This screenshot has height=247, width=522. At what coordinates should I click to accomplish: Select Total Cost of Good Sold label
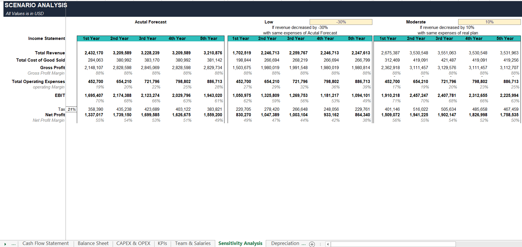(40, 60)
